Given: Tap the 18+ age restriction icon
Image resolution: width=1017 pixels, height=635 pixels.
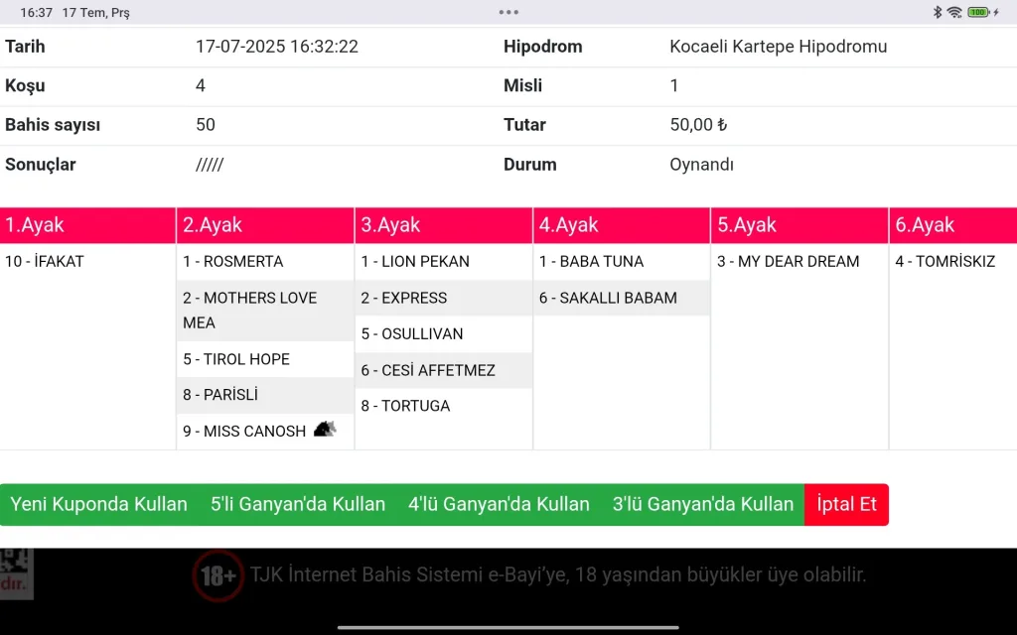Looking at the screenshot, I should tap(218, 574).
